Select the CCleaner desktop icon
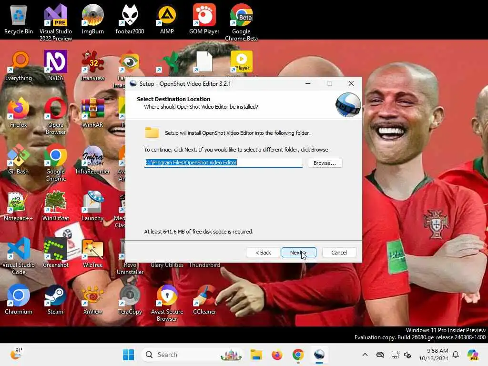The height and width of the screenshot is (366, 488). (x=204, y=299)
